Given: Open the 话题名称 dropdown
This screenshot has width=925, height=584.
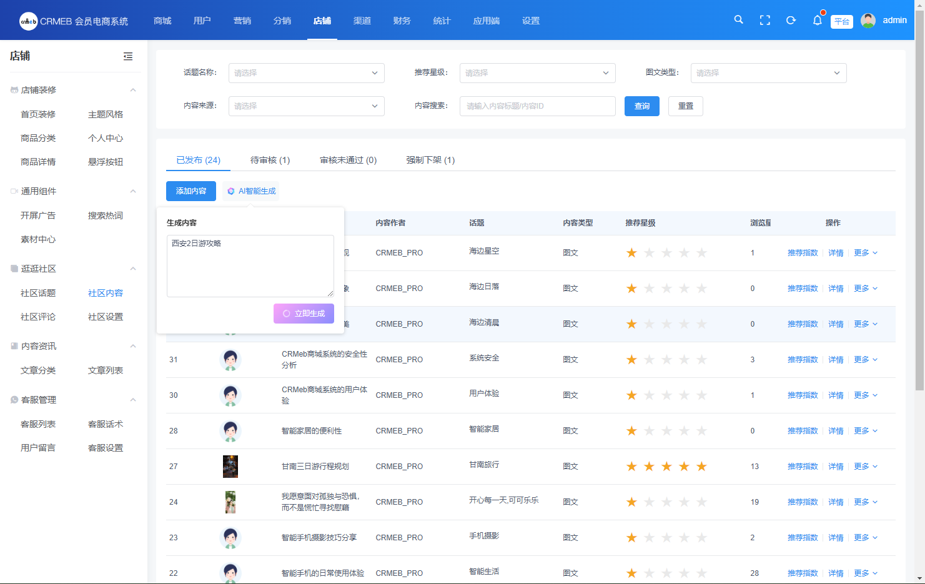Looking at the screenshot, I should coord(306,73).
